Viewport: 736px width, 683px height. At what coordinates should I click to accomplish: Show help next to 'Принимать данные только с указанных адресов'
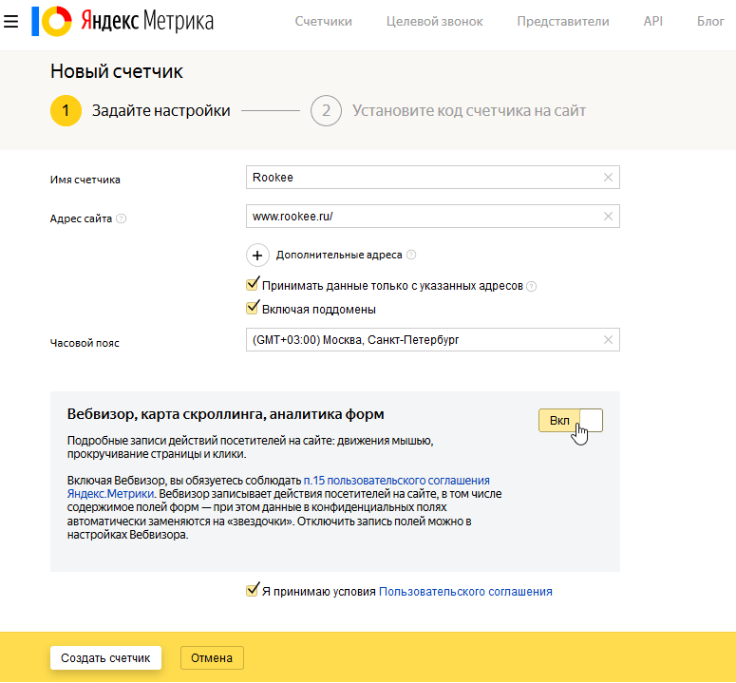pyautogui.click(x=532, y=286)
